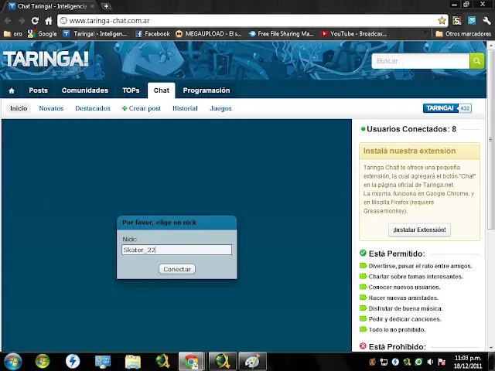
Task: Open the Chrome wrench menu
Action: point(486,21)
